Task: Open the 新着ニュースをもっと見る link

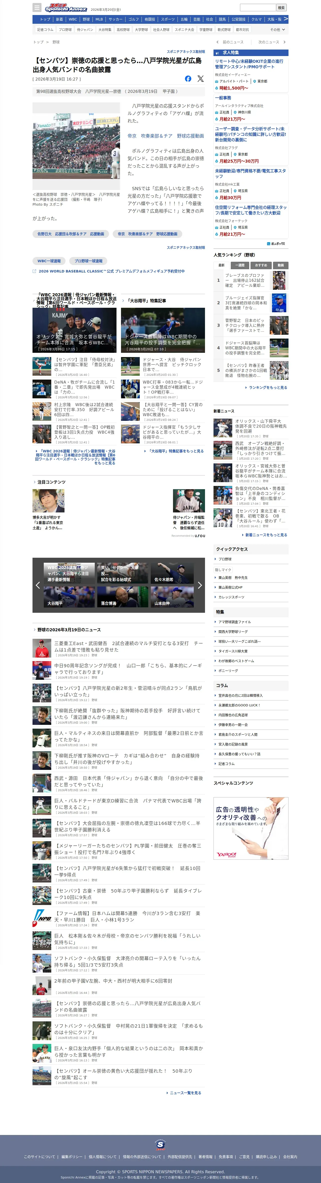Action: pos(266,535)
